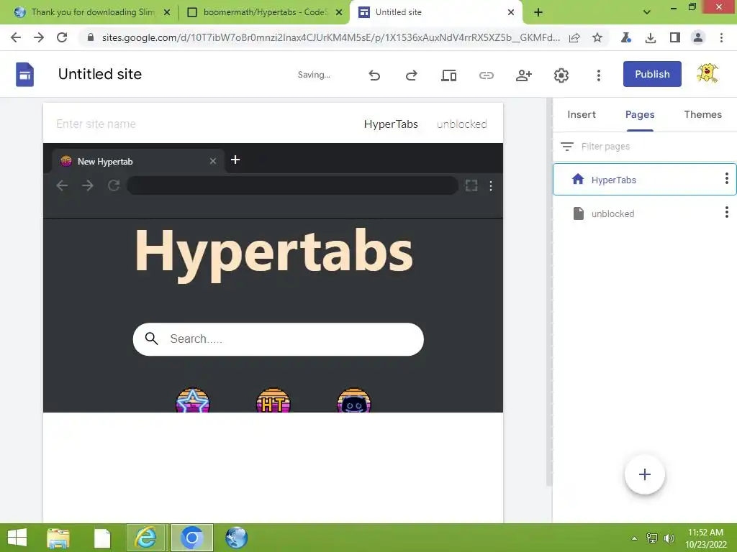Click the Hypertabs embed forward arrow
Viewport: 737px width, 552px height.
point(87,185)
